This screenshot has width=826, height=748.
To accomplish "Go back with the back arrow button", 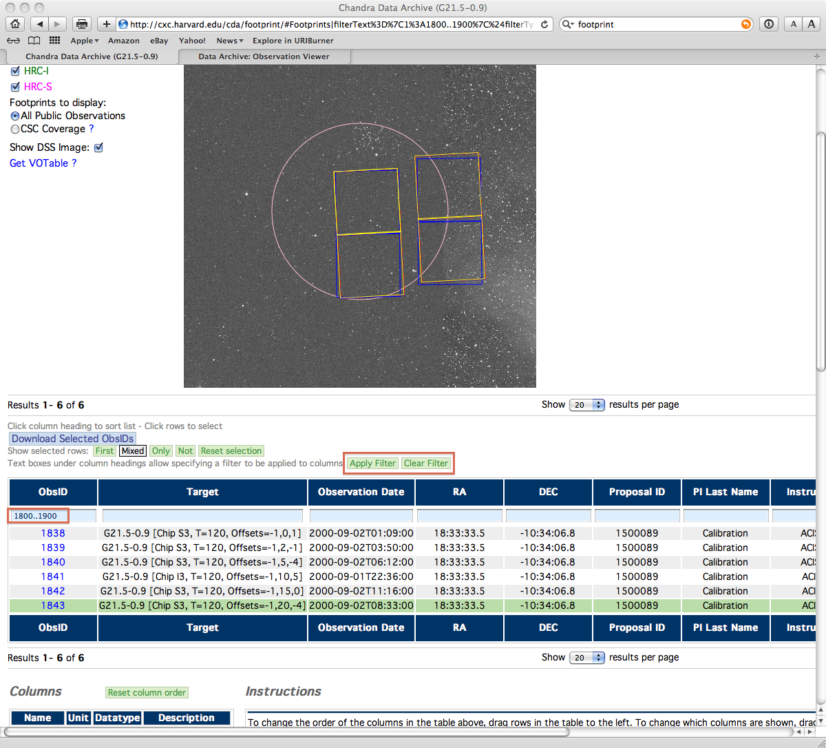I will click(x=40, y=24).
